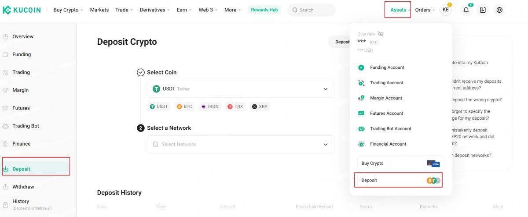Click the Overview sidebar icon
The width and height of the screenshot is (528, 217).
point(6,37)
